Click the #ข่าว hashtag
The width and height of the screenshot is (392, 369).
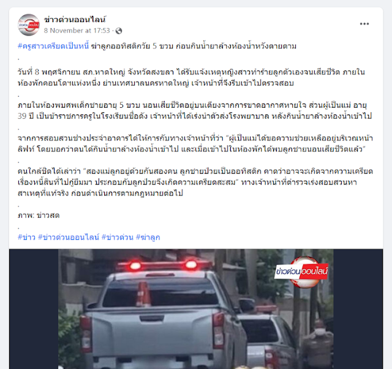coord(26,237)
